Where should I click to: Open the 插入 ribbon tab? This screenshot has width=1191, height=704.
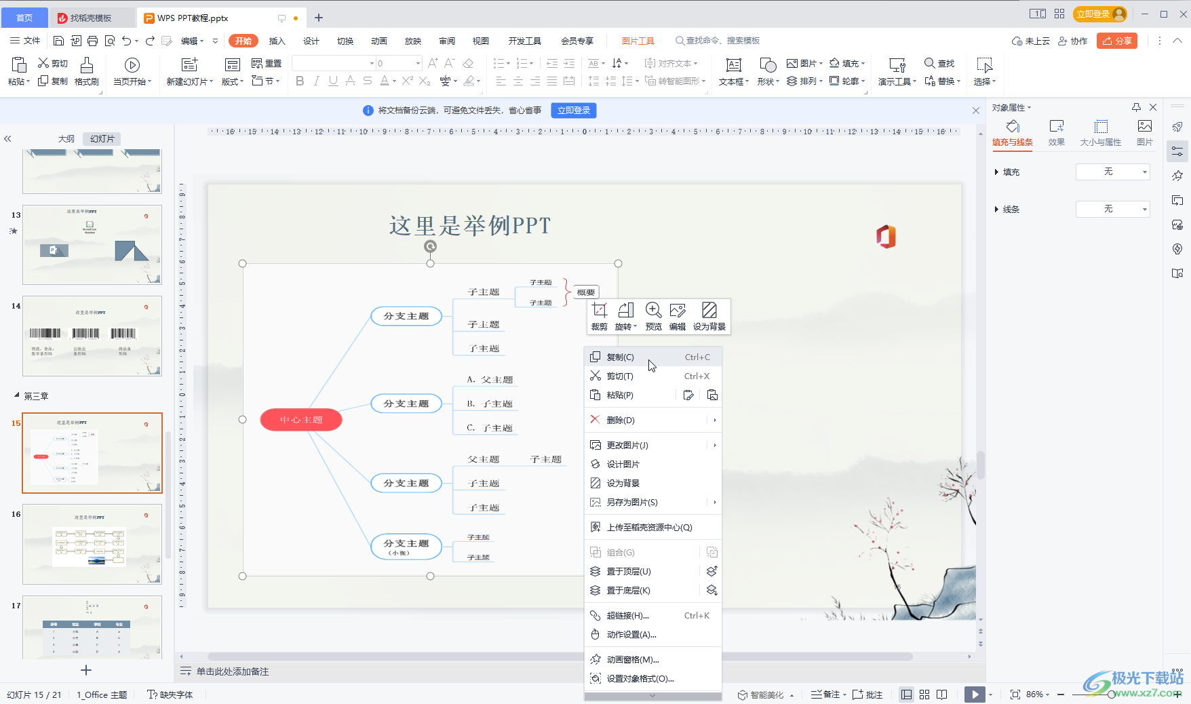[x=277, y=41]
